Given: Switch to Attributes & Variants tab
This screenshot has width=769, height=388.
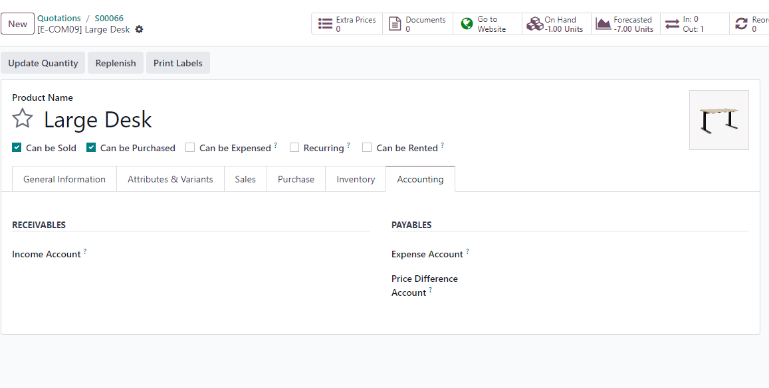Looking at the screenshot, I should tap(170, 179).
